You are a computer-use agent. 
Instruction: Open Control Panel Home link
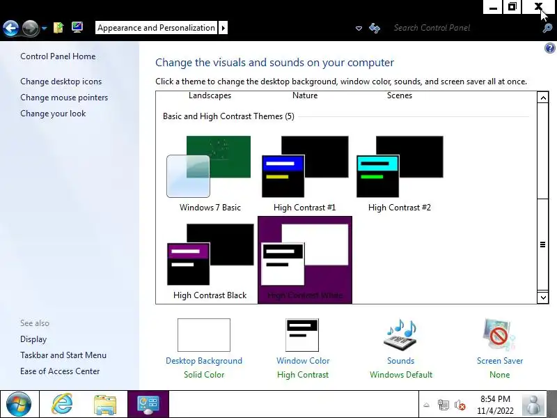point(58,56)
